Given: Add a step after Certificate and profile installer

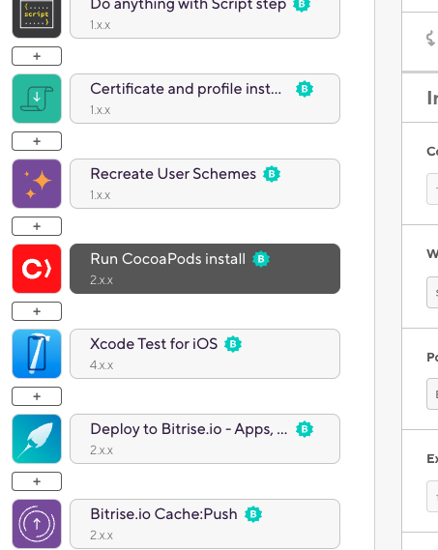Looking at the screenshot, I should click(37, 141).
